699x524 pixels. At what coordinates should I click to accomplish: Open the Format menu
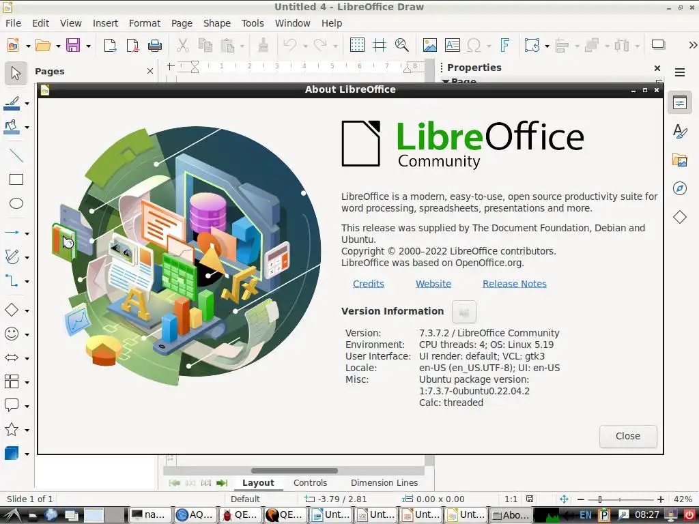pos(145,23)
